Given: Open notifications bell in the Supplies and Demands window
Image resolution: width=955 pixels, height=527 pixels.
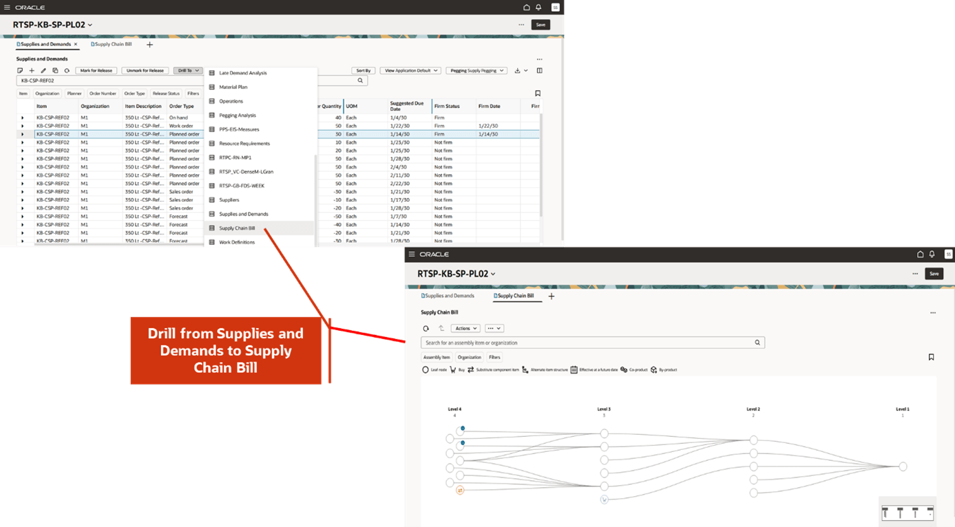Looking at the screenshot, I should click(538, 8).
